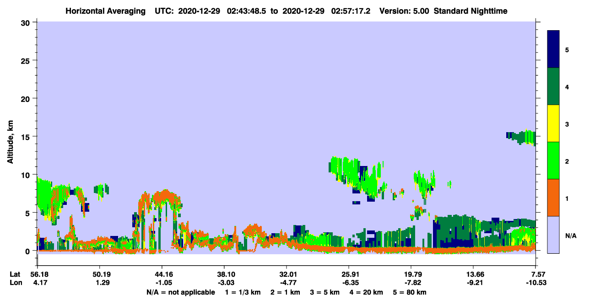Click the '1 = 1/3 km' legend entry
Screen dimensions: 595x305
click(x=243, y=292)
